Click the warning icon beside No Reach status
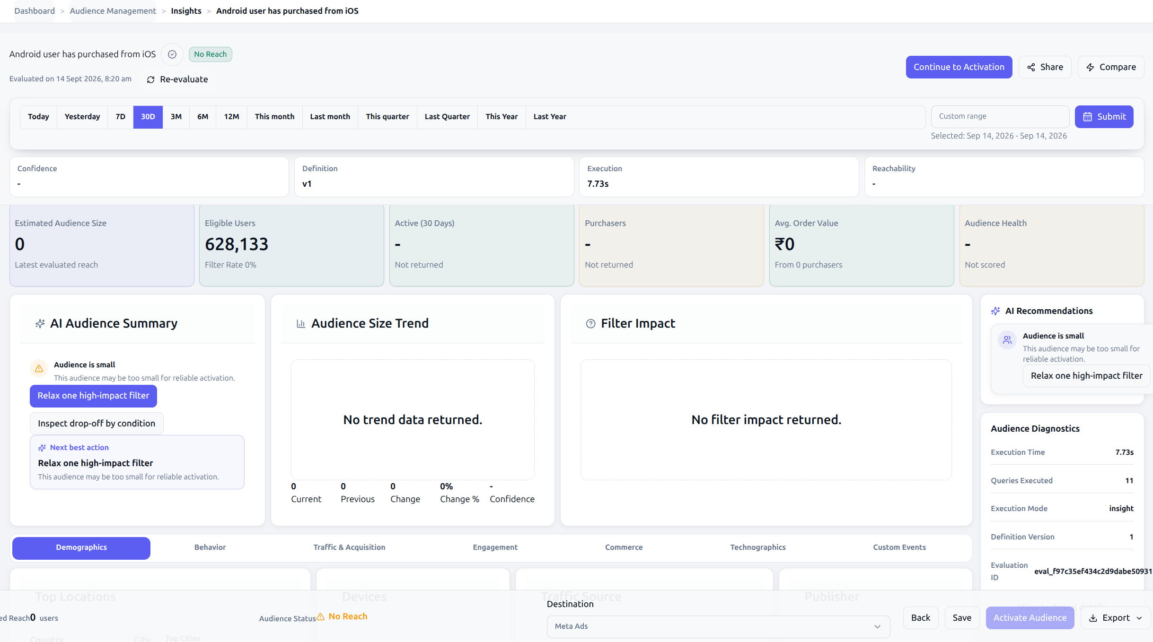The height and width of the screenshot is (642, 1153). click(x=320, y=616)
